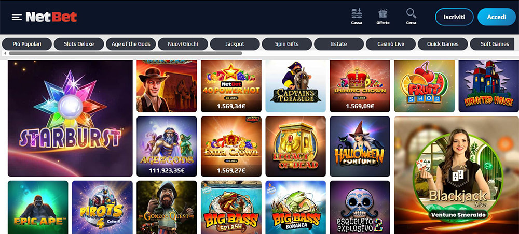This screenshot has width=519, height=234.
Task: Select the Age of the Gods tab
Action: 131,44
